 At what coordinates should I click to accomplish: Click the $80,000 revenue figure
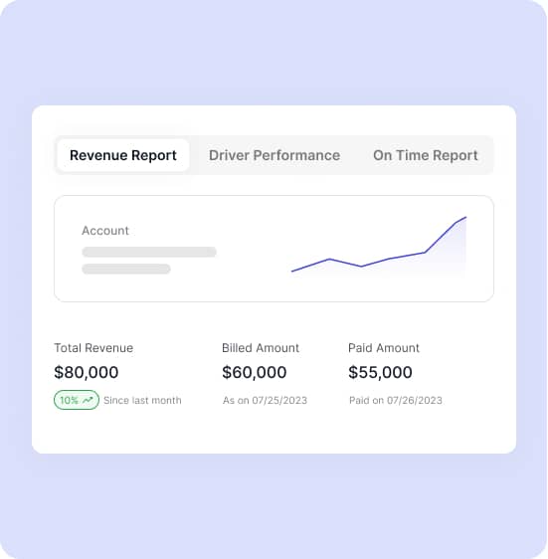pyautogui.click(x=87, y=372)
